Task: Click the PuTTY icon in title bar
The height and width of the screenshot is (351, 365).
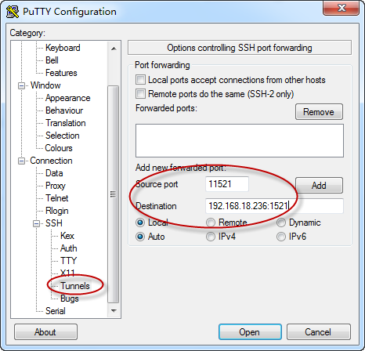Action: pyautogui.click(x=13, y=12)
